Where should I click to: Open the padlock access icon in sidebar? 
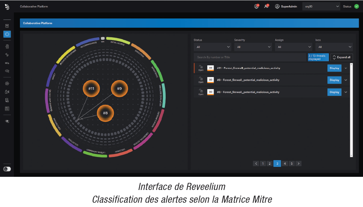click(x=7, y=92)
